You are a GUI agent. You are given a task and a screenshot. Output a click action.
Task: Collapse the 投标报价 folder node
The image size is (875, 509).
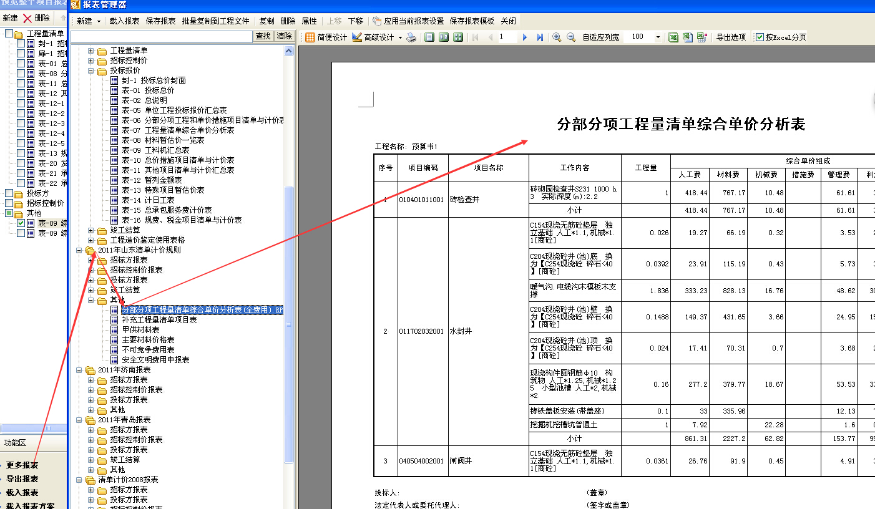90,70
